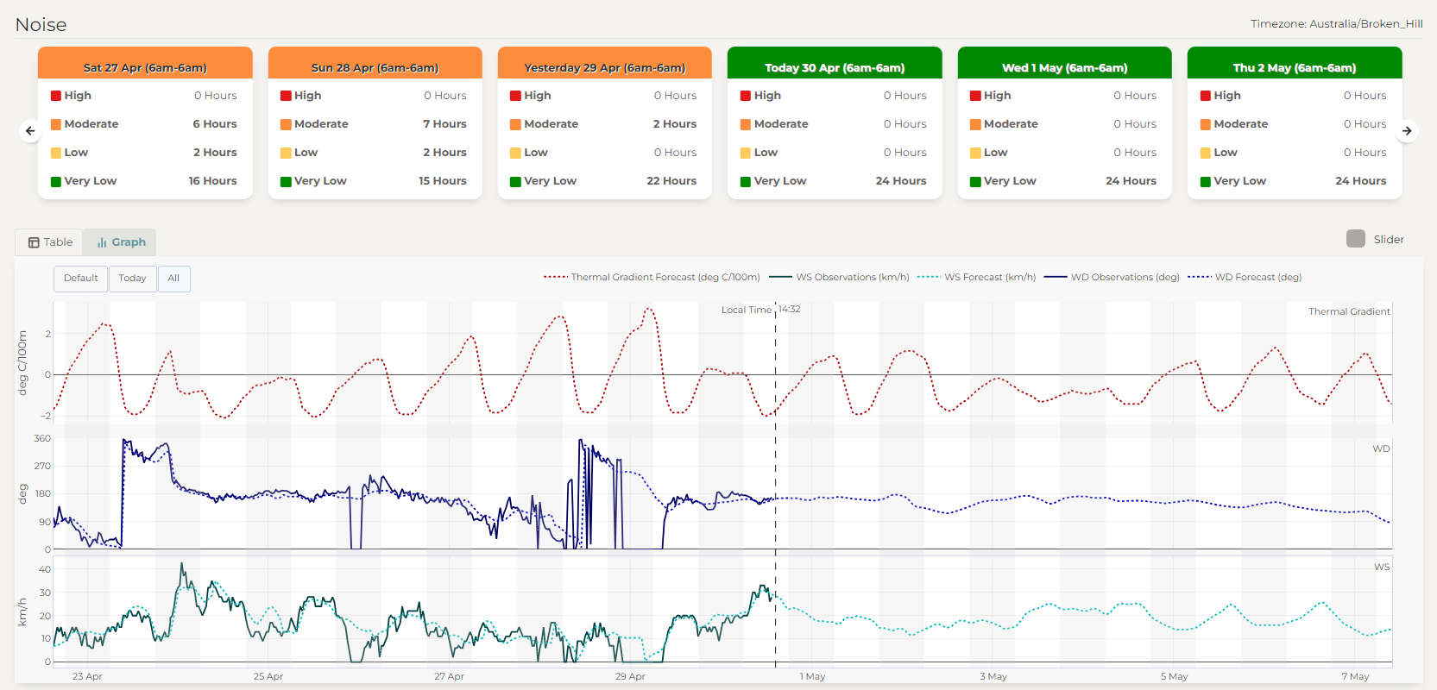Click '22 Hours' Very Low value on Yesterday card
The width and height of the screenshot is (1437, 690).
tap(671, 181)
